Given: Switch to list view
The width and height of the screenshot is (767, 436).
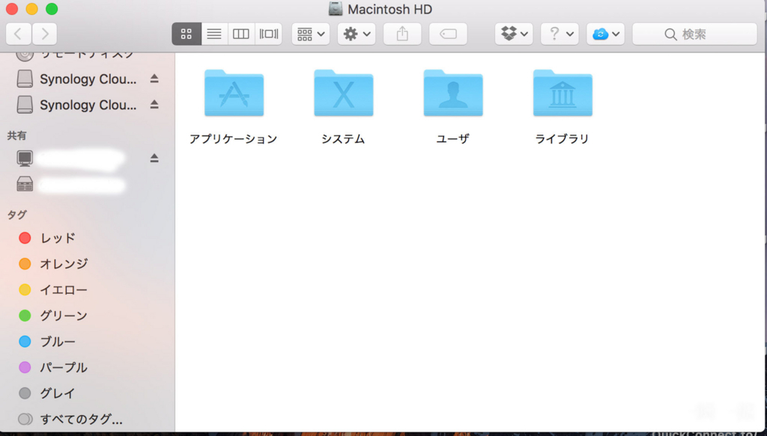Looking at the screenshot, I should pyautogui.click(x=214, y=34).
